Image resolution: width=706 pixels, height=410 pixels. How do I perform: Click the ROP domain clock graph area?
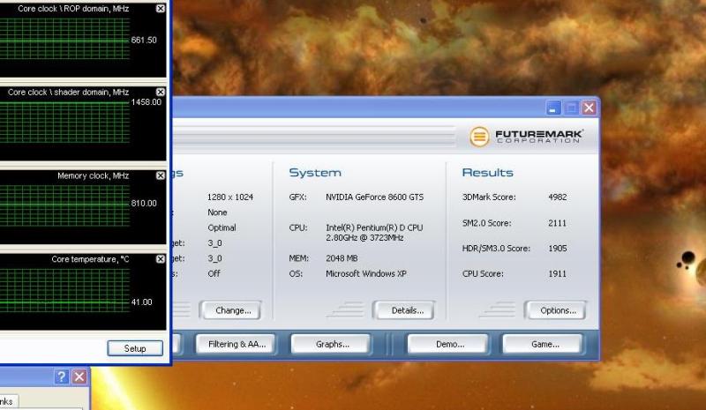click(x=64, y=40)
